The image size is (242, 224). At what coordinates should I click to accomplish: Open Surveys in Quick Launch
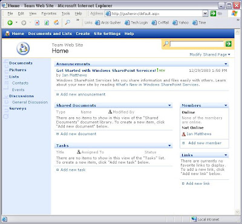tap(18, 109)
